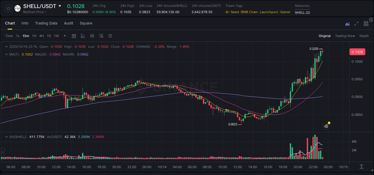This screenshot has width=374, height=175.
Task: Click the candlestick display icon
Action: [92, 36]
